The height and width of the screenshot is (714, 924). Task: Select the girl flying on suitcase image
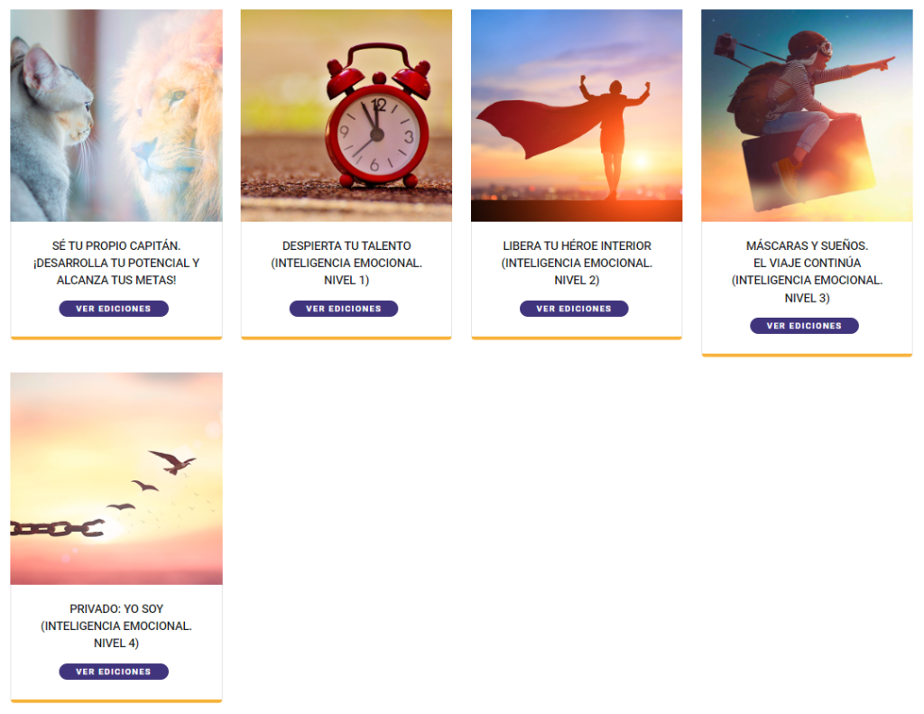(807, 116)
